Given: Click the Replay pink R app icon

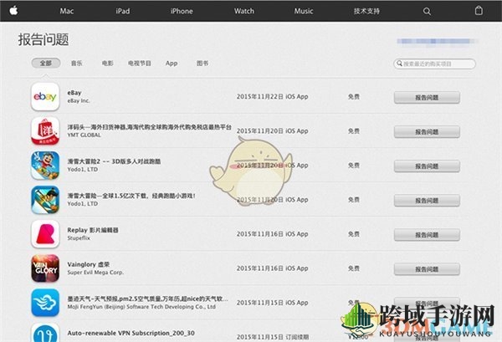Looking at the screenshot, I should [45, 234].
